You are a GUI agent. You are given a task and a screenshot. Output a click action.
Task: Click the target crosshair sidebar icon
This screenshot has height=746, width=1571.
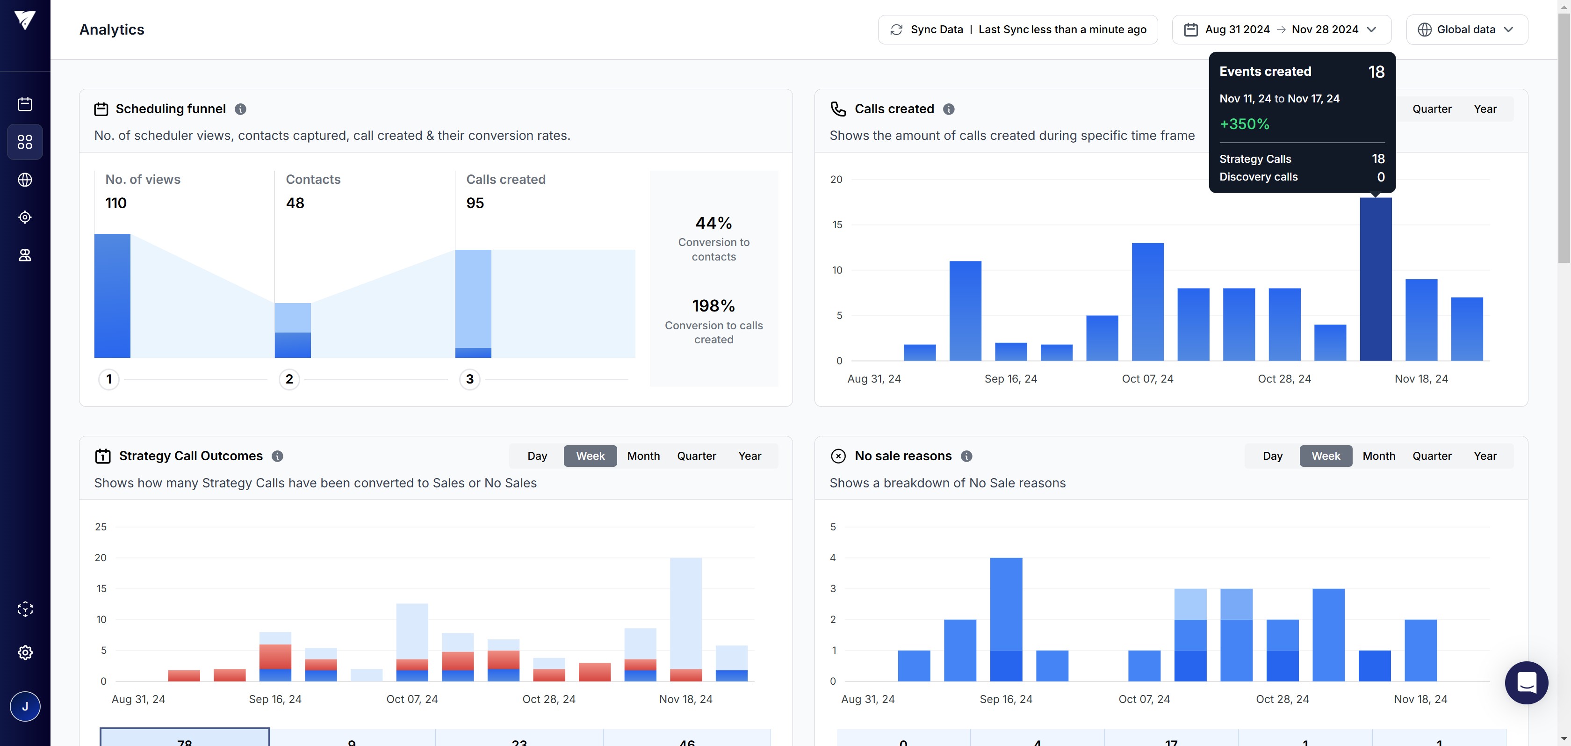point(25,217)
